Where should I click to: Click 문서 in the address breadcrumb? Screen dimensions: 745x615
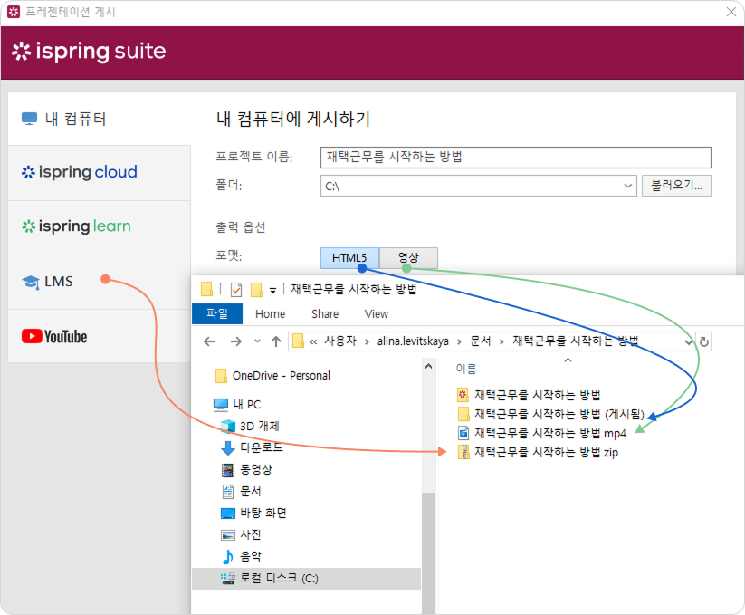pos(480,341)
